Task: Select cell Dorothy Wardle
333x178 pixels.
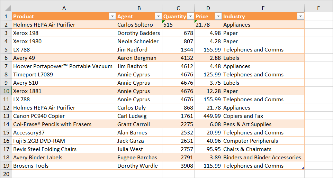Action: tap(139, 166)
